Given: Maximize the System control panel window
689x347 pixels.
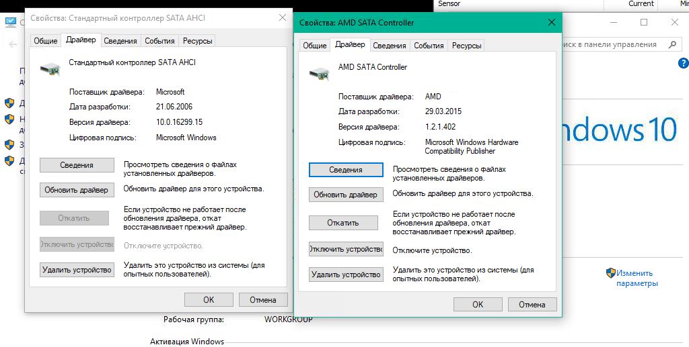Looking at the screenshot, I should [x=644, y=22].
